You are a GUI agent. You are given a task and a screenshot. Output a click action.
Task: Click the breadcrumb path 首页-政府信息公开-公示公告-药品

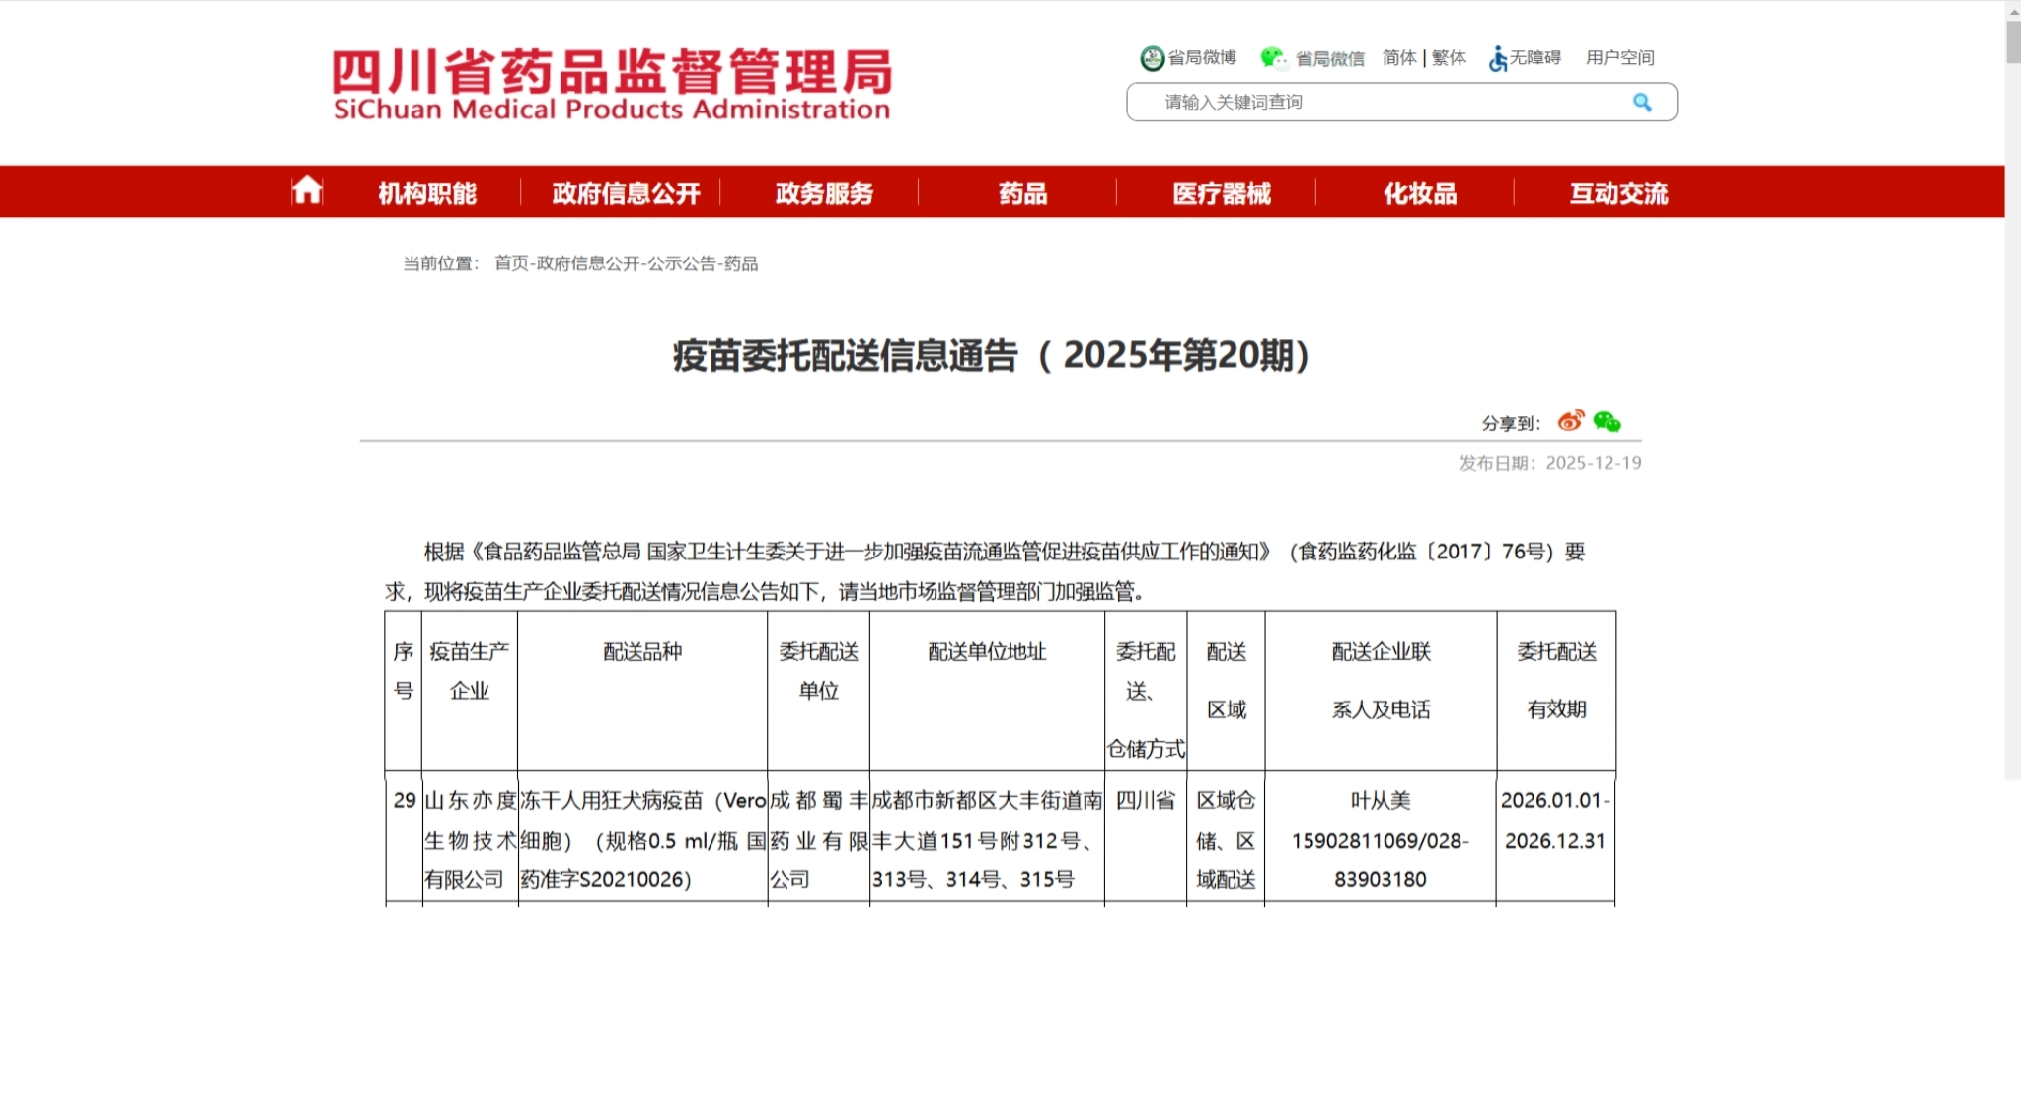(x=626, y=263)
